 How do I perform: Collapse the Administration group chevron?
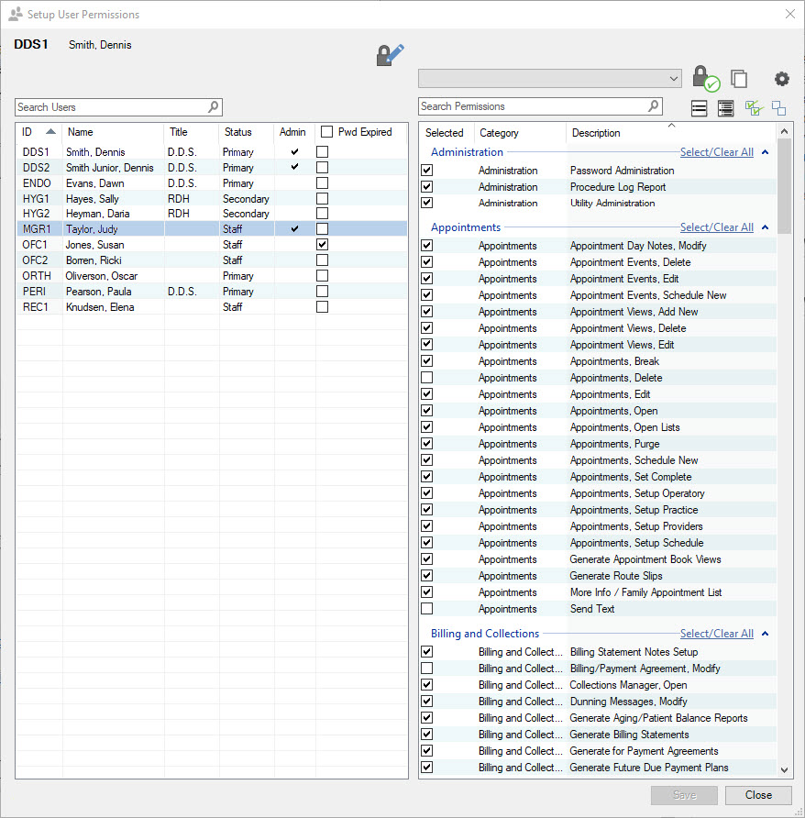point(766,152)
